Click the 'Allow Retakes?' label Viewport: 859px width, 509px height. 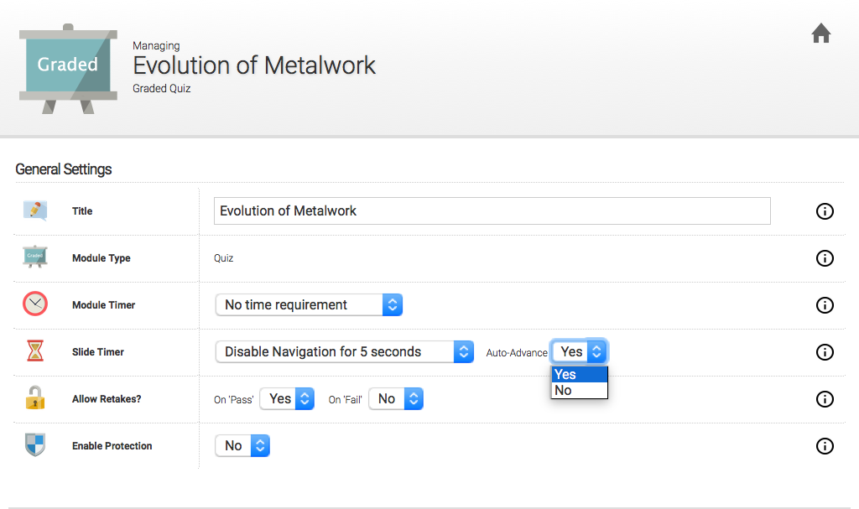pyautogui.click(x=107, y=399)
